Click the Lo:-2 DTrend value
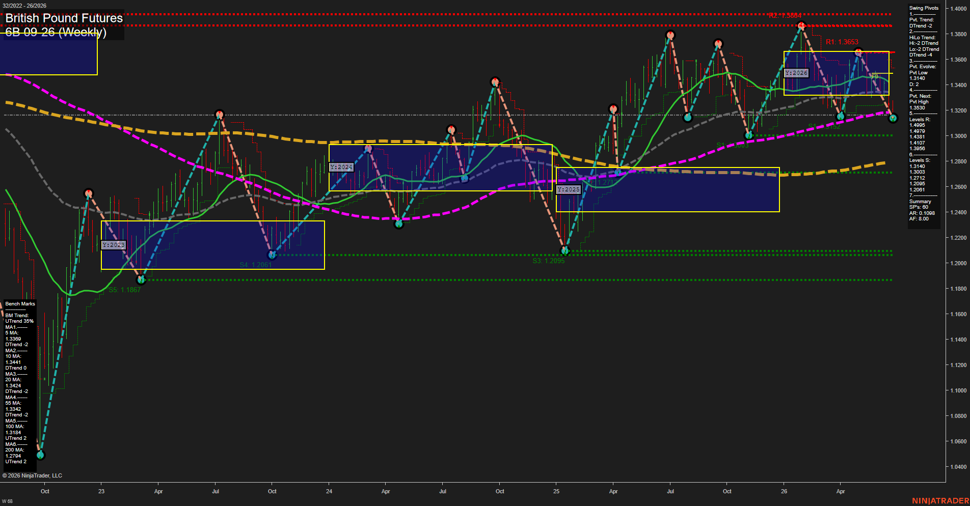Screen dimensions: 970x506 924,49
